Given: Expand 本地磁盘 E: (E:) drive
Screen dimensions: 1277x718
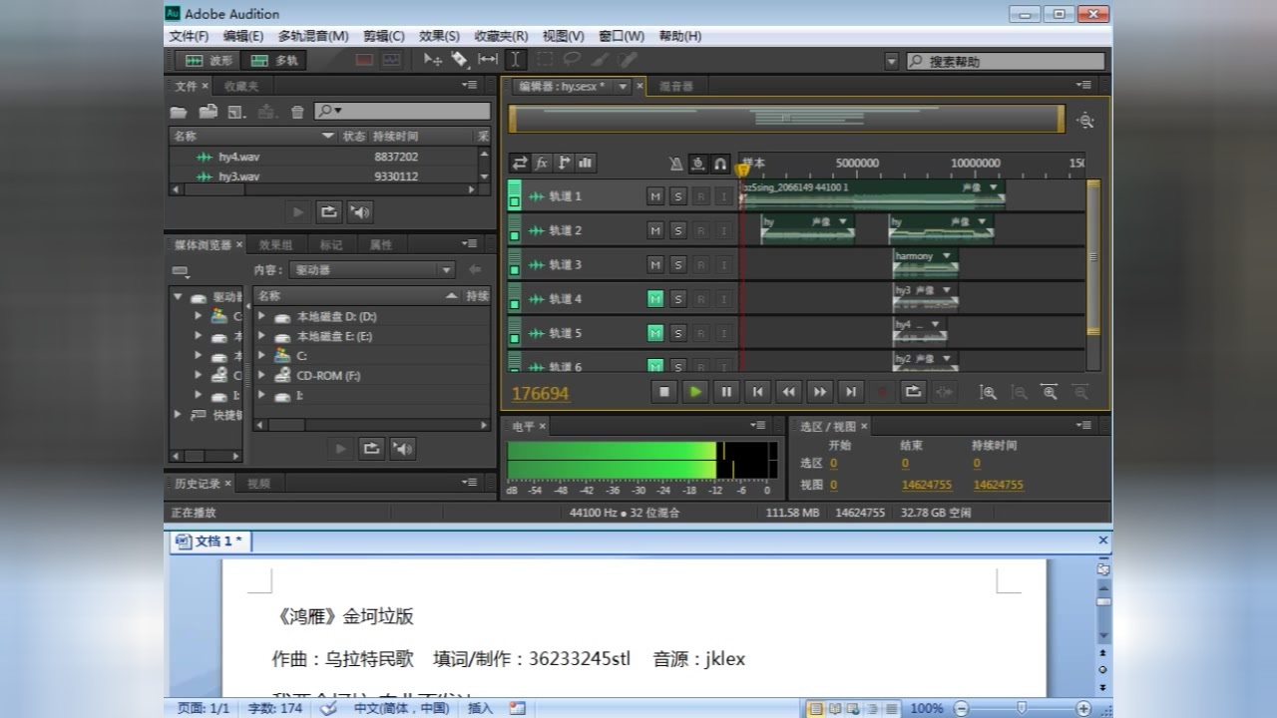Looking at the screenshot, I should tap(261, 336).
